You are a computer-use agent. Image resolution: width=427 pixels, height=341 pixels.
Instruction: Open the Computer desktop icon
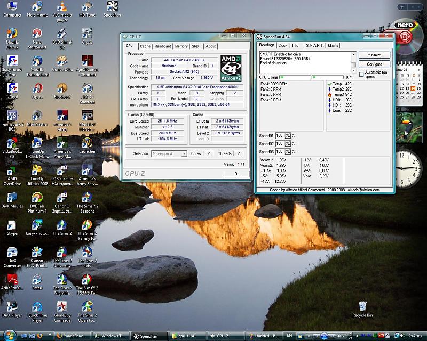coord(12,9)
